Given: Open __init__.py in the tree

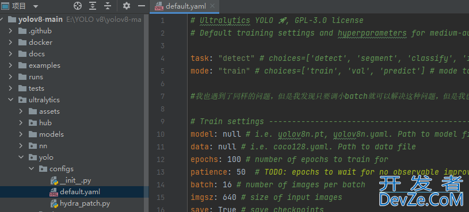Looking at the screenshot, I should (x=75, y=180).
